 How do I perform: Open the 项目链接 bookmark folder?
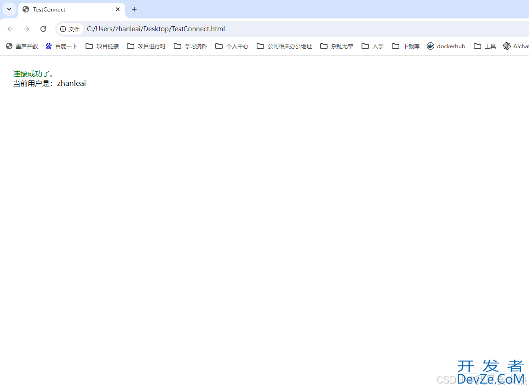point(102,46)
